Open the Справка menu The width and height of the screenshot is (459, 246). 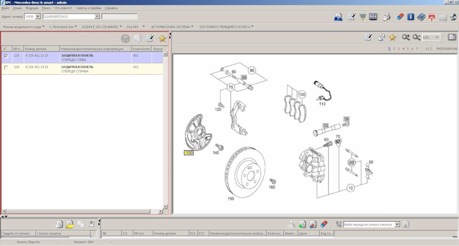click(x=111, y=8)
